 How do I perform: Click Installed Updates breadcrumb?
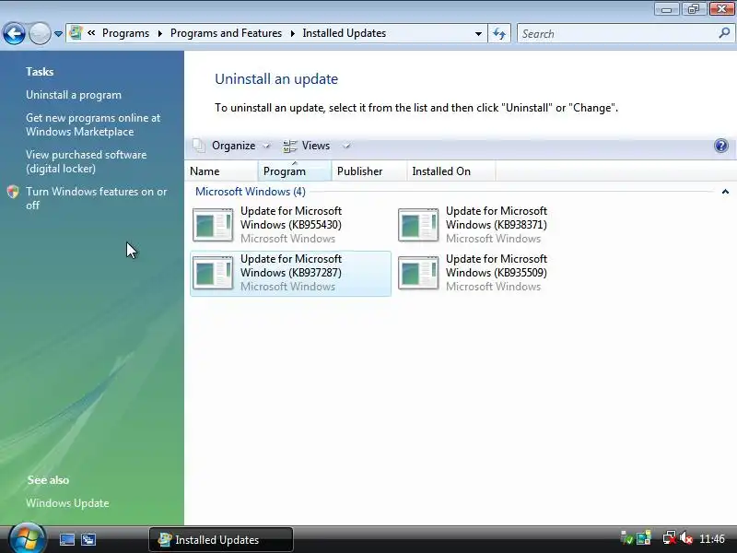(344, 33)
